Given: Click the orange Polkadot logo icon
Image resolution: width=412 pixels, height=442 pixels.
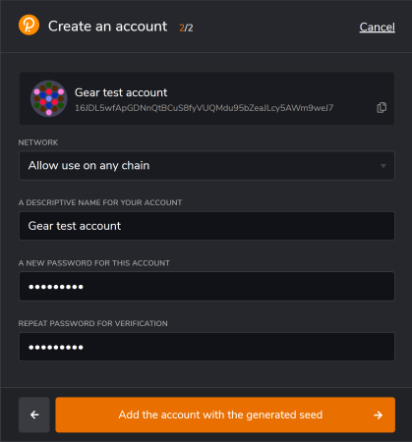Looking at the screenshot, I should pyautogui.click(x=29, y=25).
